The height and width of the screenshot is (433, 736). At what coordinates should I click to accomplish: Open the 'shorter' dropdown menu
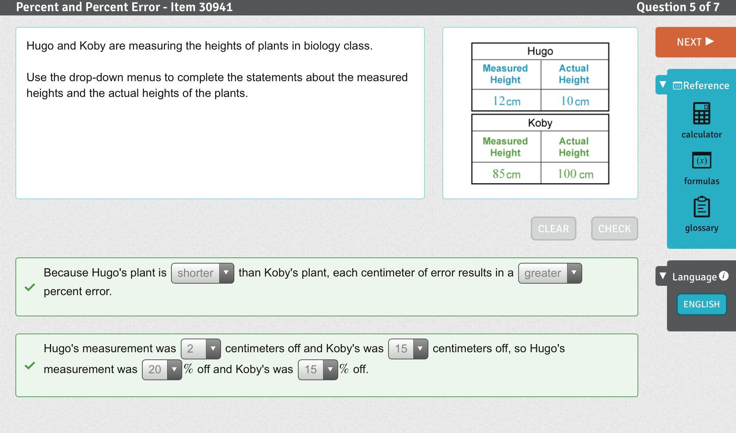202,273
